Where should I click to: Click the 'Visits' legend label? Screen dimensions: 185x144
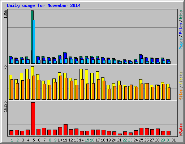[x=181, y=78]
